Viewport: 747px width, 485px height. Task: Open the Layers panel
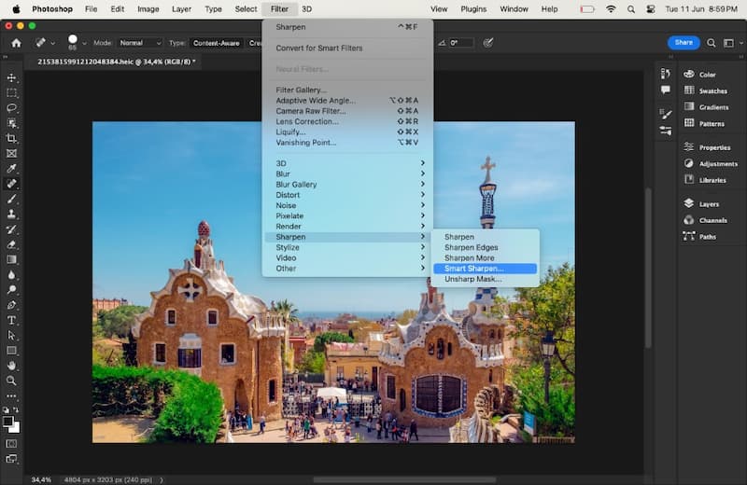click(x=709, y=203)
